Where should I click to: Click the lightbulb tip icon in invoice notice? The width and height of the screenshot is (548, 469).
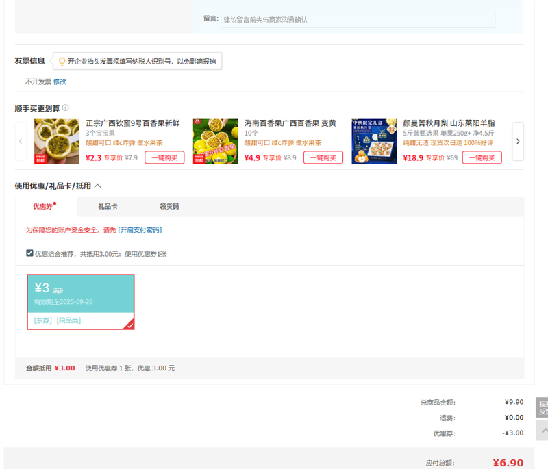point(62,62)
